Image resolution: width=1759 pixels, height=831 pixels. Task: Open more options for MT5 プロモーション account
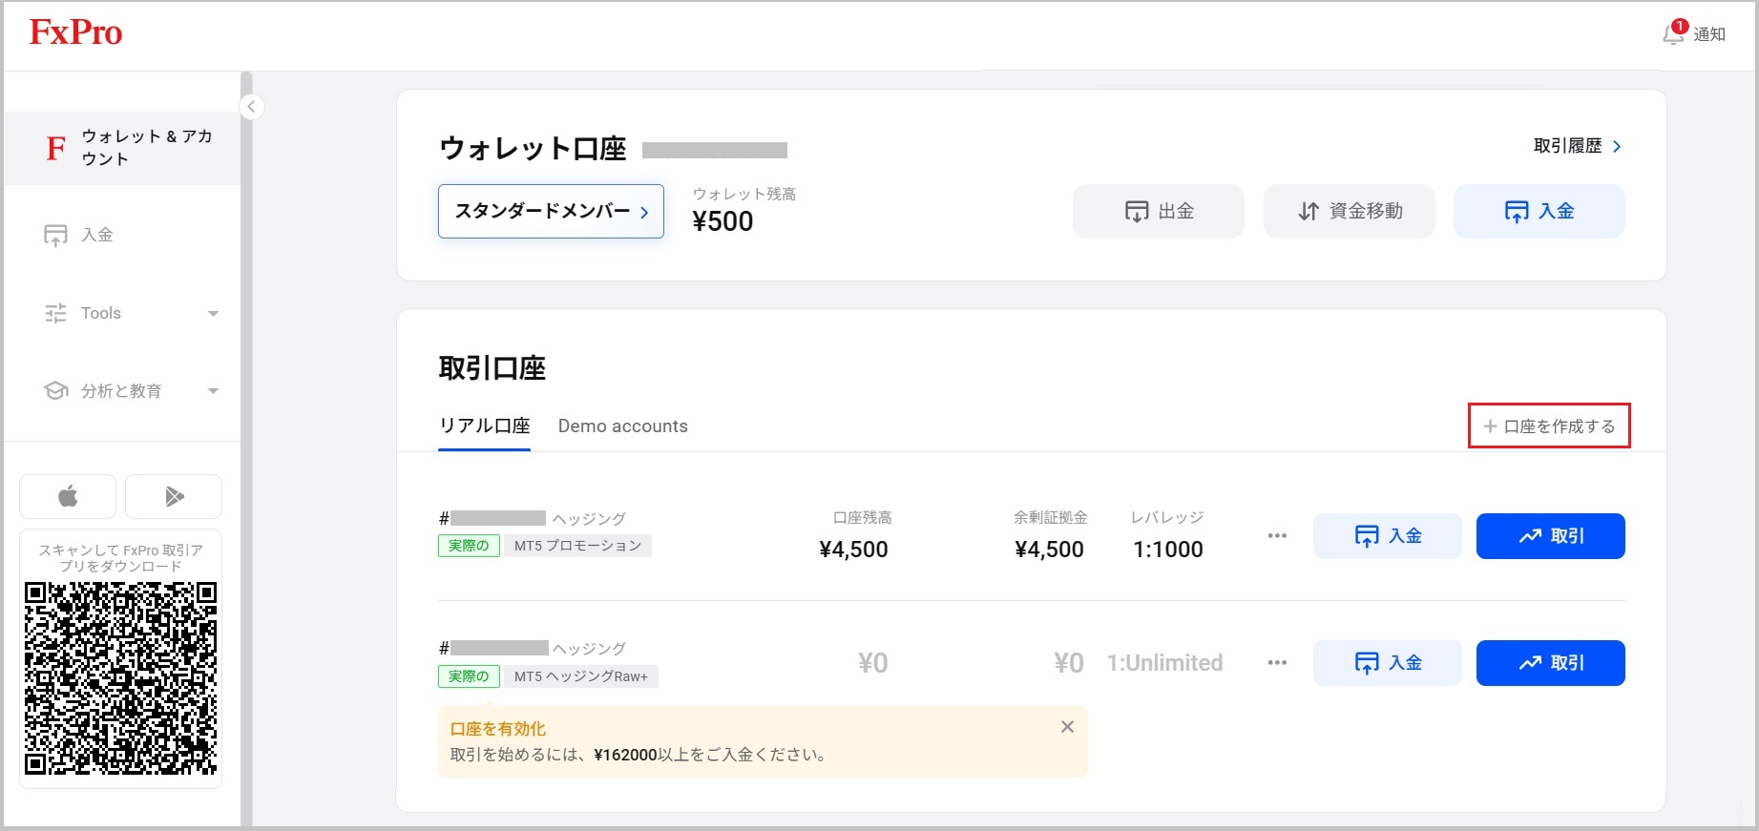point(1277,536)
